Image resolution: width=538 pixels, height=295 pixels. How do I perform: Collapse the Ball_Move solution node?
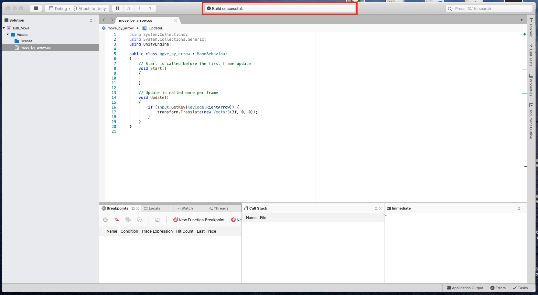pos(4,28)
